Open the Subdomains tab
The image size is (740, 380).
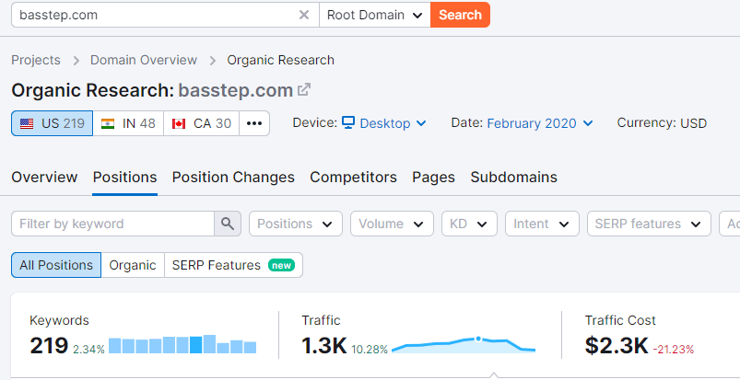point(514,178)
